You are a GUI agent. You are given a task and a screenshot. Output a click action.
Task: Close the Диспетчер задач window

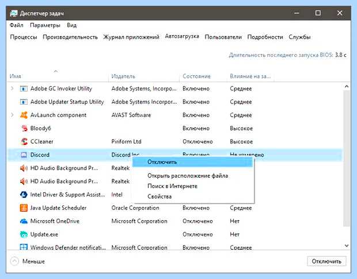(340, 13)
